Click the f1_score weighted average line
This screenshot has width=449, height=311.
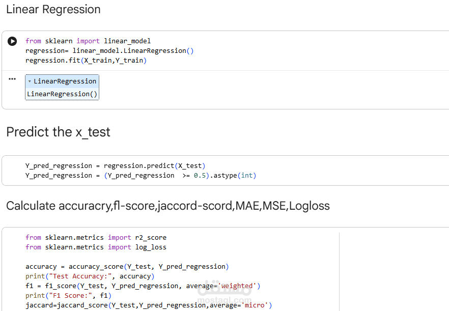click(x=143, y=286)
